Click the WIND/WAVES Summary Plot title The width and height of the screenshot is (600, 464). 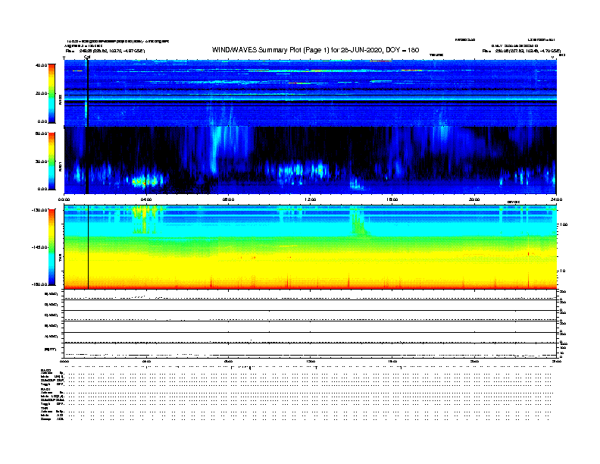click(x=315, y=50)
